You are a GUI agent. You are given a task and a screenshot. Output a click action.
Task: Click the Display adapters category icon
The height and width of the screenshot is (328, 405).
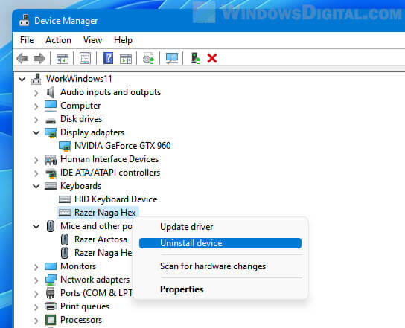click(x=51, y=133)
